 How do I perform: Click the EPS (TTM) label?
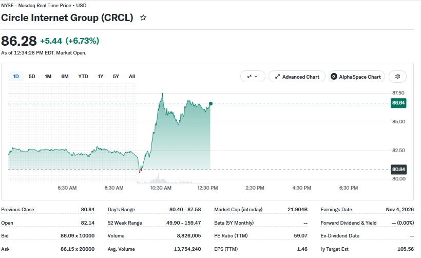(x=226, y=249)
